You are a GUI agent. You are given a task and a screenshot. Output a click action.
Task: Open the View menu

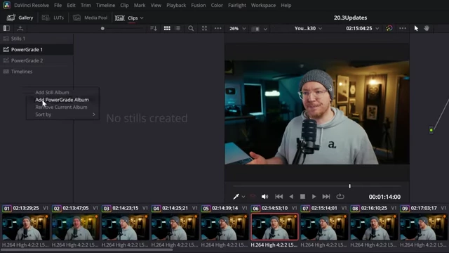[156, 5]
